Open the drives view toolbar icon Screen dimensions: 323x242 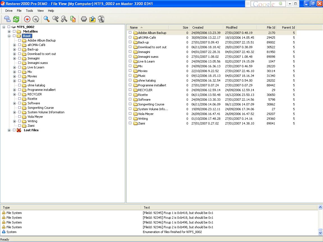pyautogui.click(x=7, y=19)
